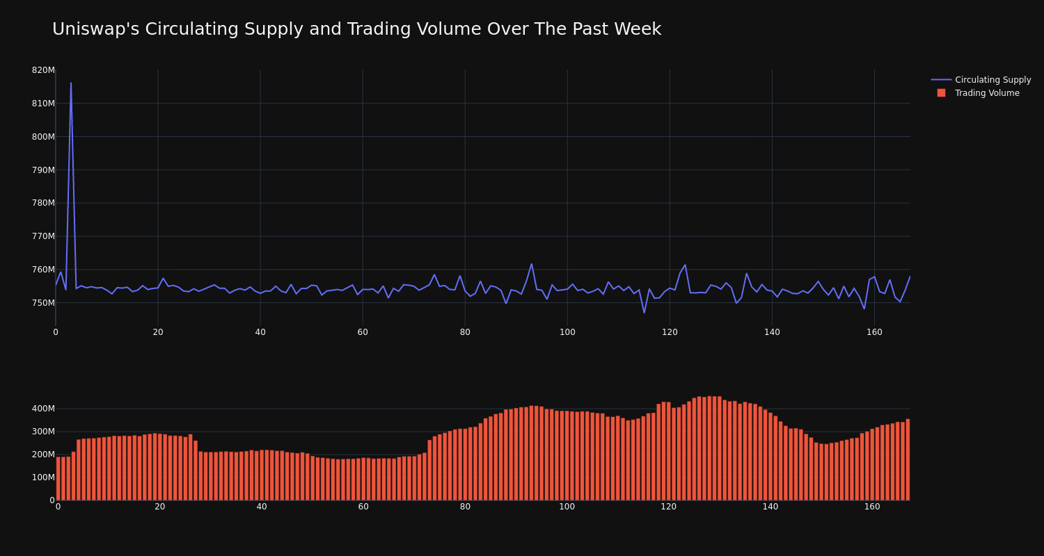Click x-axis label 20 on supply chart
Screen dimensions: 1044x556
(158, 332)
